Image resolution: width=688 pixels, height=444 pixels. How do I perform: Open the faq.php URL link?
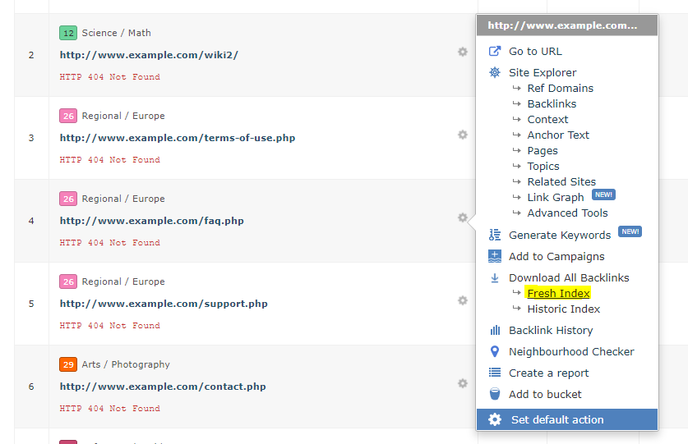(152, 221)
